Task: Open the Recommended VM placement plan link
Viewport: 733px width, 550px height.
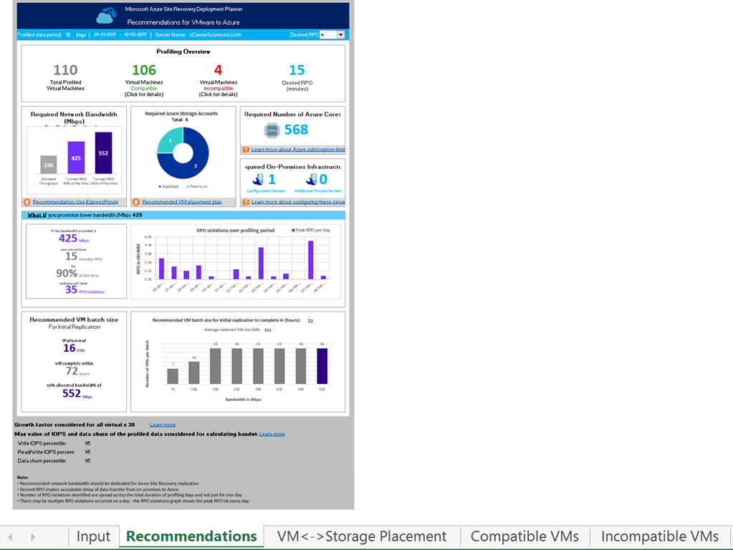Action: (x=182, y=202)
